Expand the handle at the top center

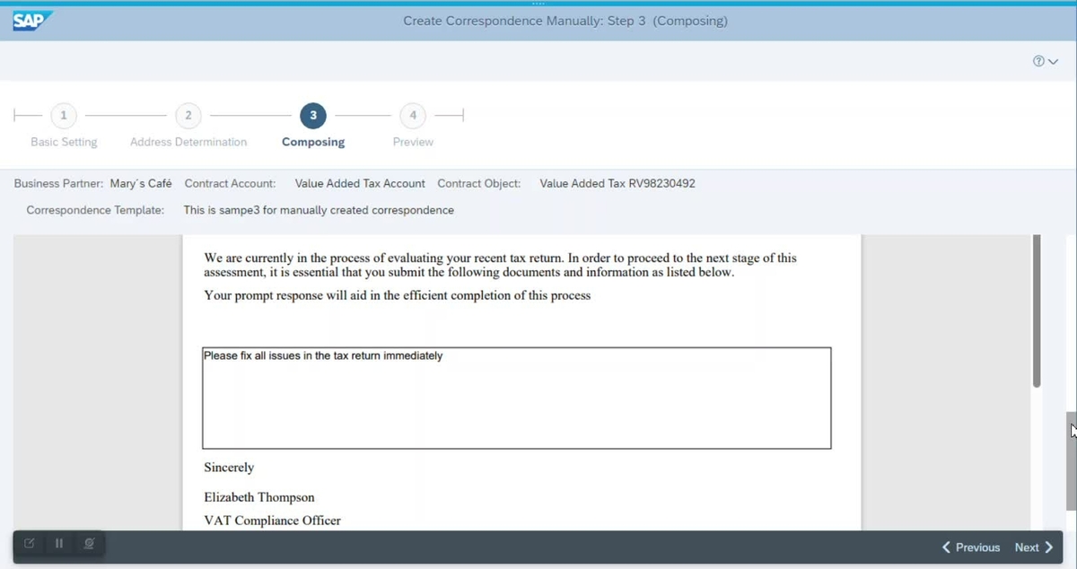click(x=538, y=4)
